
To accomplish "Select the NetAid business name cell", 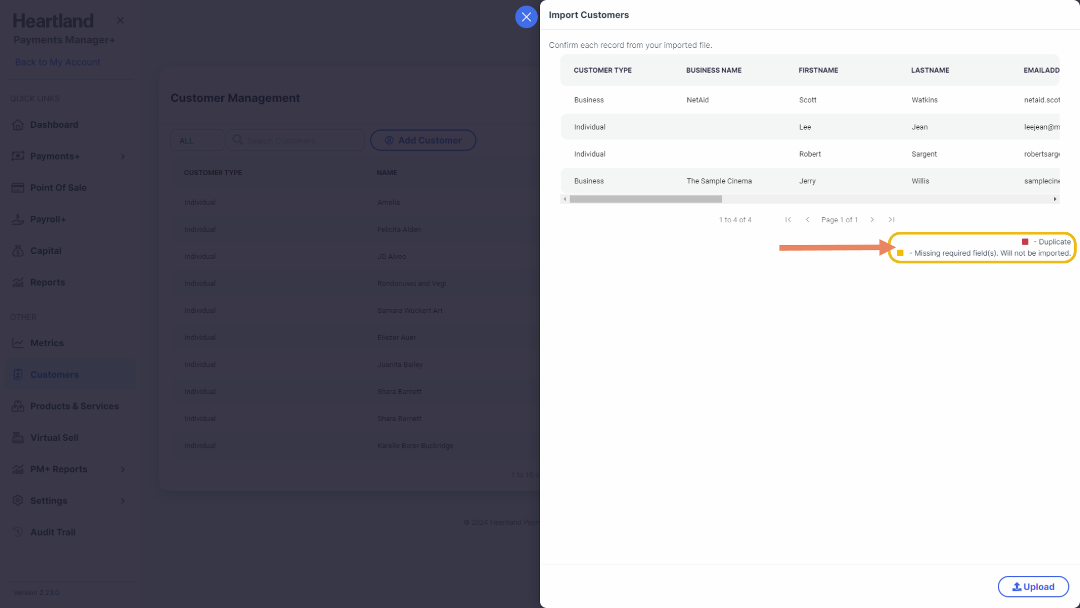I will (697, 100).
